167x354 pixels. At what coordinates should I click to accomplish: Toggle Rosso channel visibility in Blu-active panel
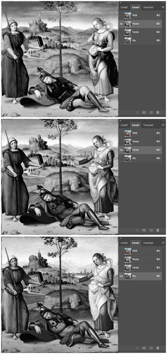122,259
